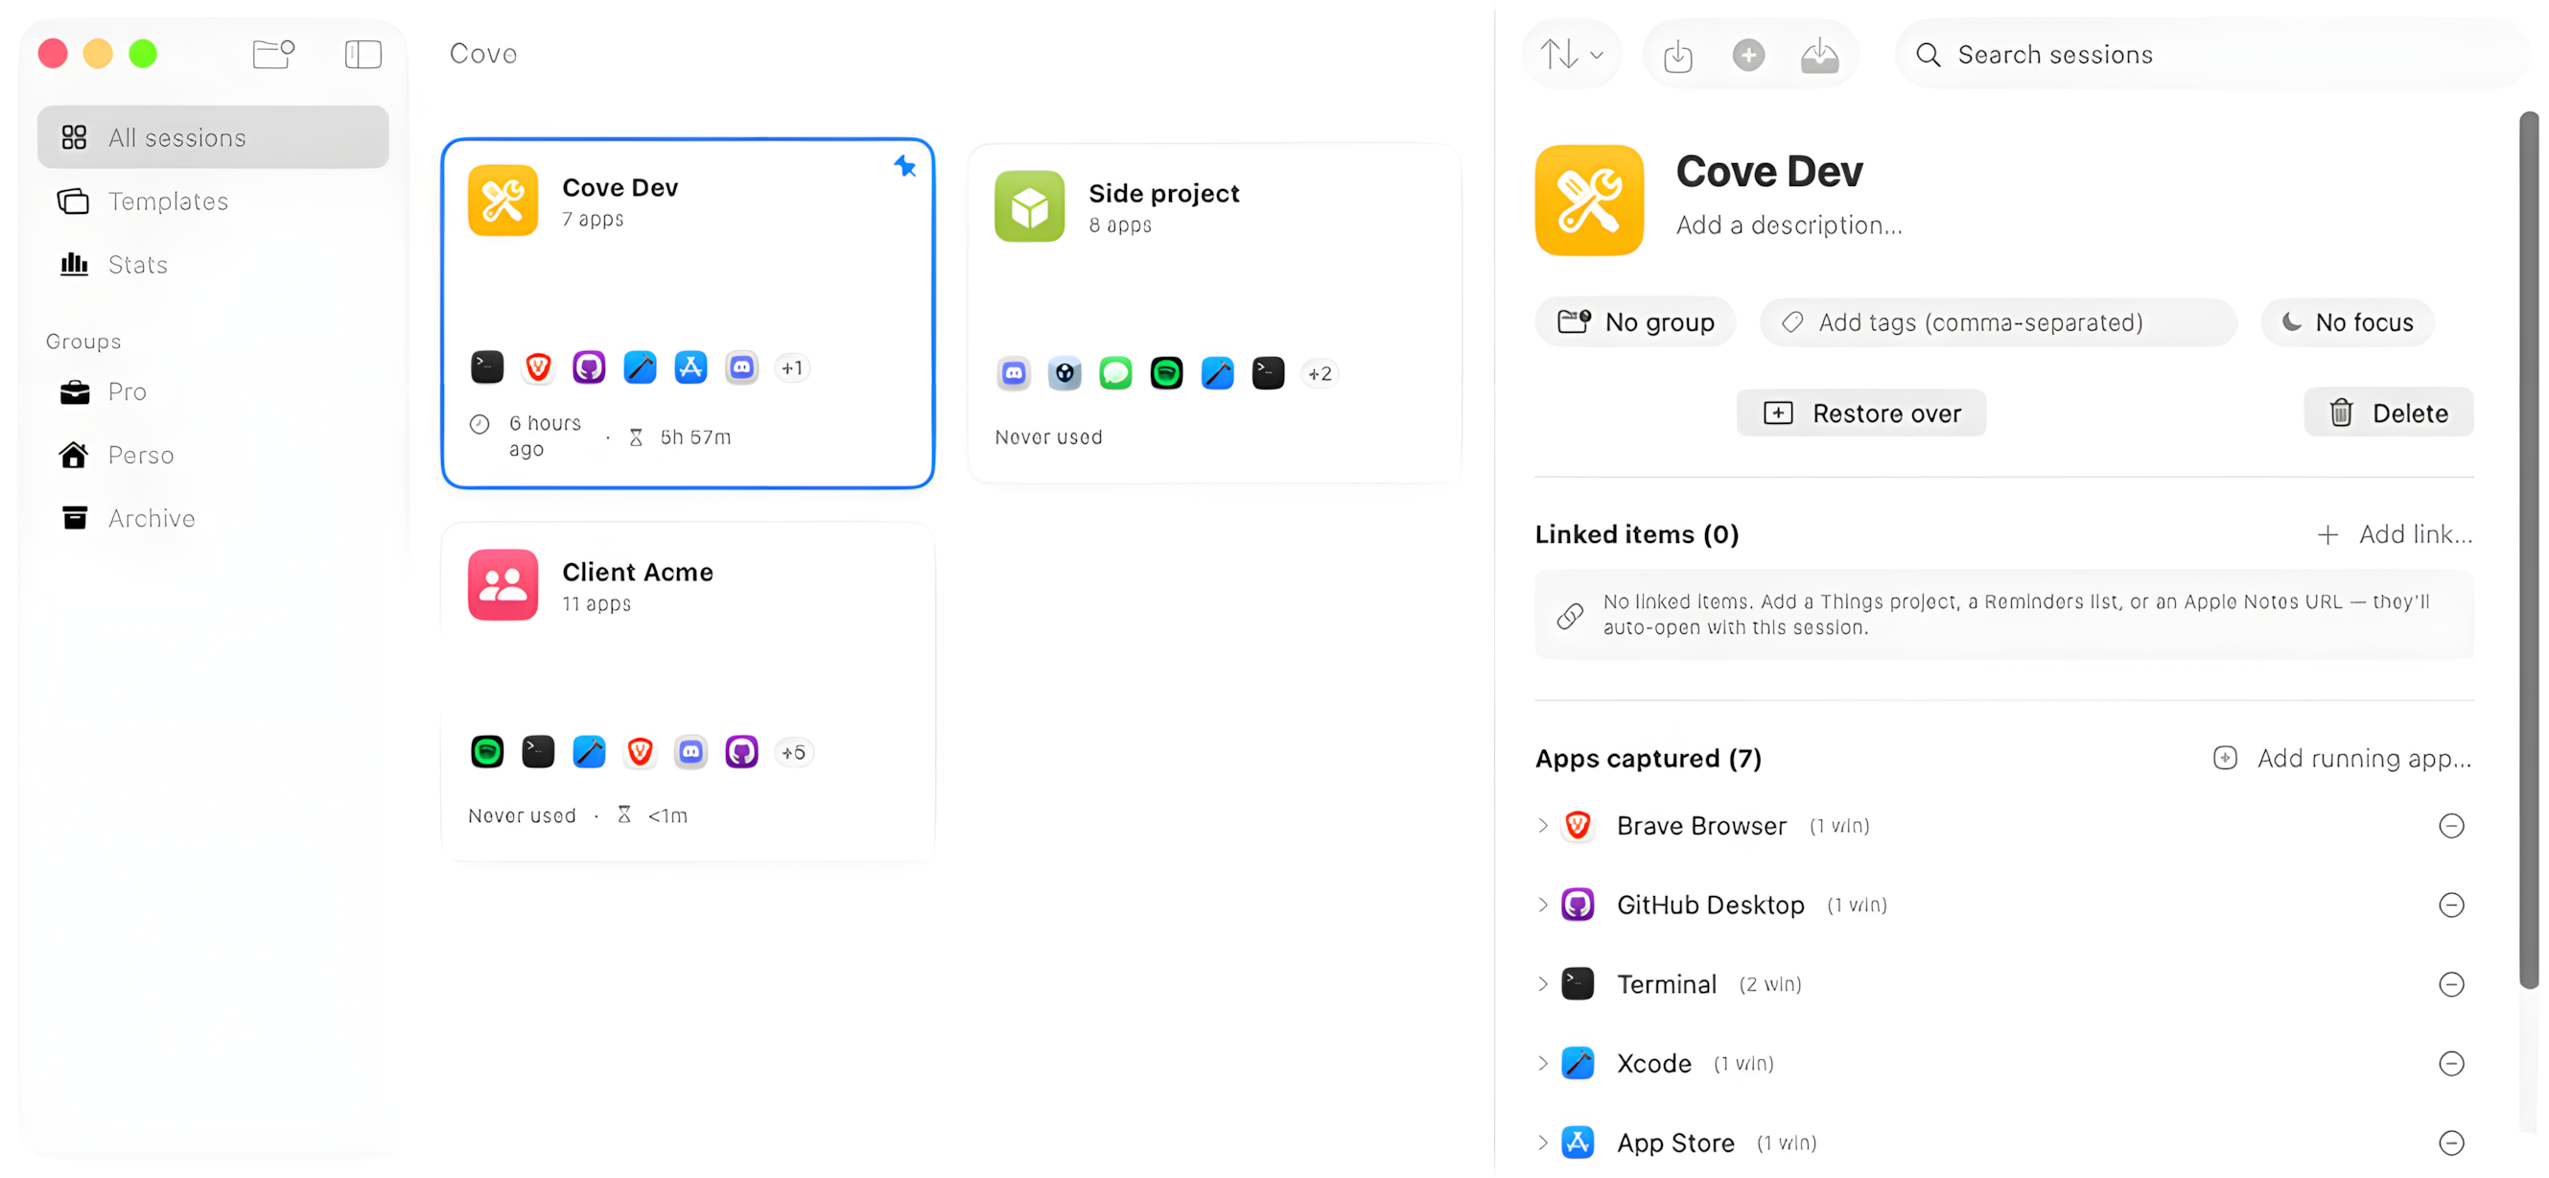Click the Cove Dev title text

1769,172
